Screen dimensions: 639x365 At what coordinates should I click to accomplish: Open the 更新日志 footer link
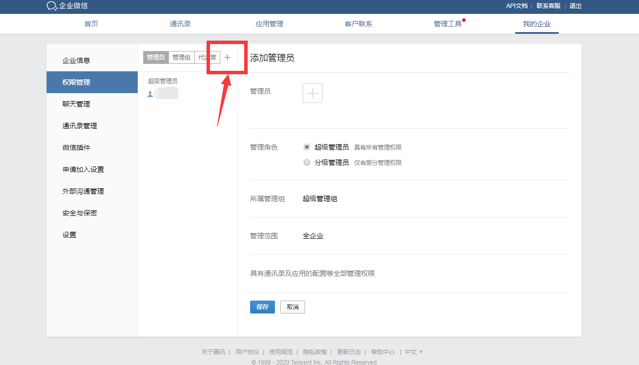click(x=349, y=352)
